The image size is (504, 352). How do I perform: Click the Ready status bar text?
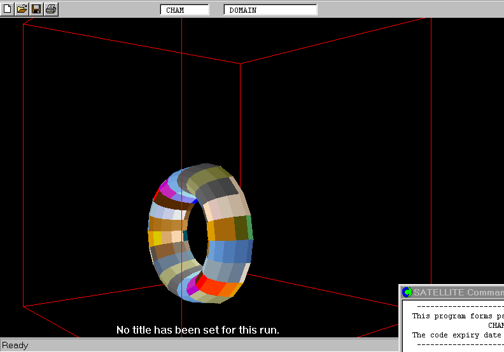click(x=15, y=346)
